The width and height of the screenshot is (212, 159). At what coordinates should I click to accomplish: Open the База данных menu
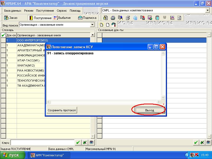coord(13,11)
